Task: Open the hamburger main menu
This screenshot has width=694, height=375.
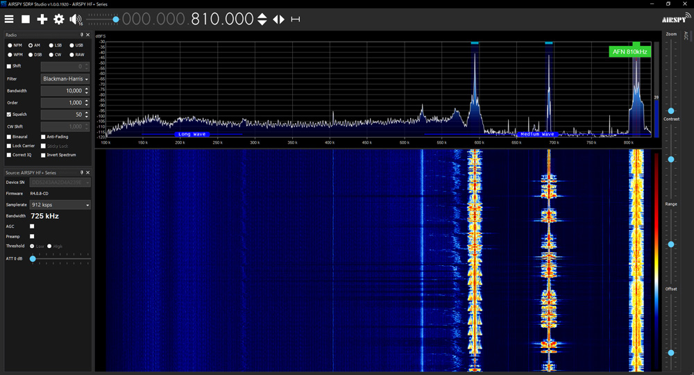Action: point(9,19)
